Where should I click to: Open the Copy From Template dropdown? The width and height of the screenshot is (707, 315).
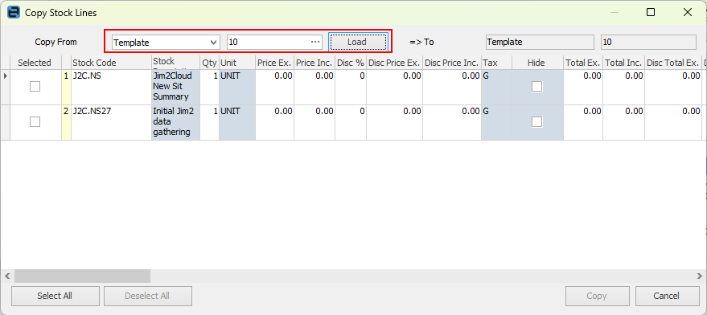coord(166,43)
